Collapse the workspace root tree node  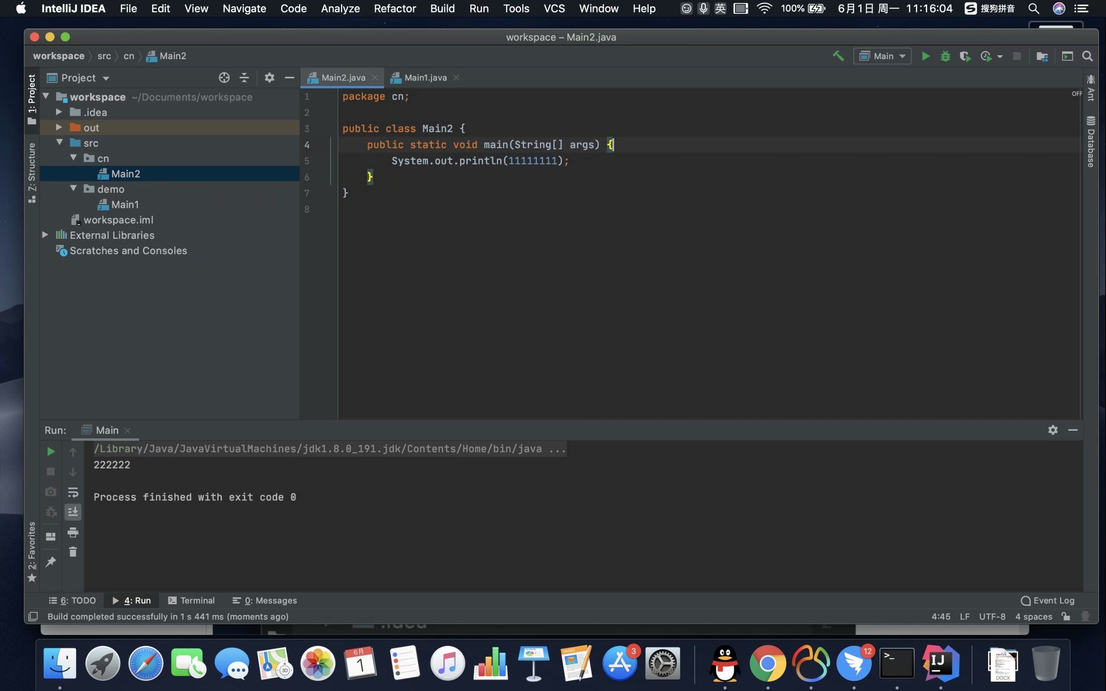click(x=46, y=96)
